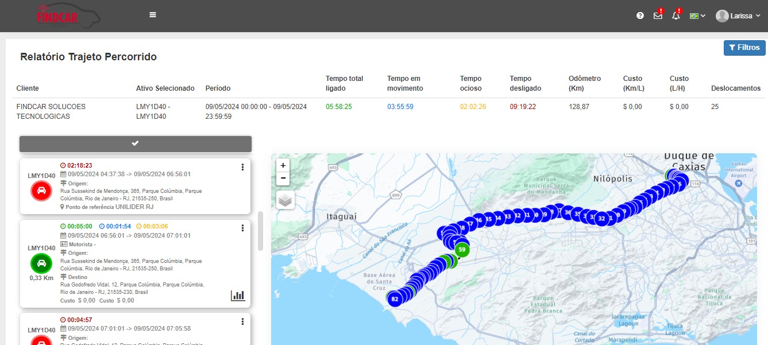Viewport: 768px width, 345px height.
Task: Open the notifications bell
Action: tap(676, 15)
